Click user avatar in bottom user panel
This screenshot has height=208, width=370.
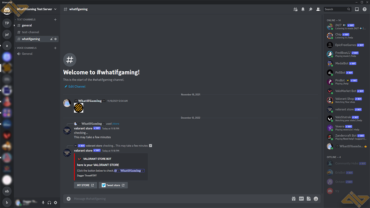click(x=18, y=203)
